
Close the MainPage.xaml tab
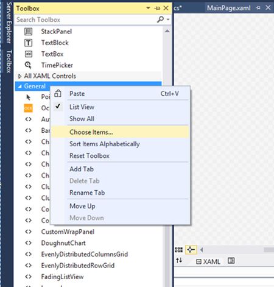pos(268,8)
